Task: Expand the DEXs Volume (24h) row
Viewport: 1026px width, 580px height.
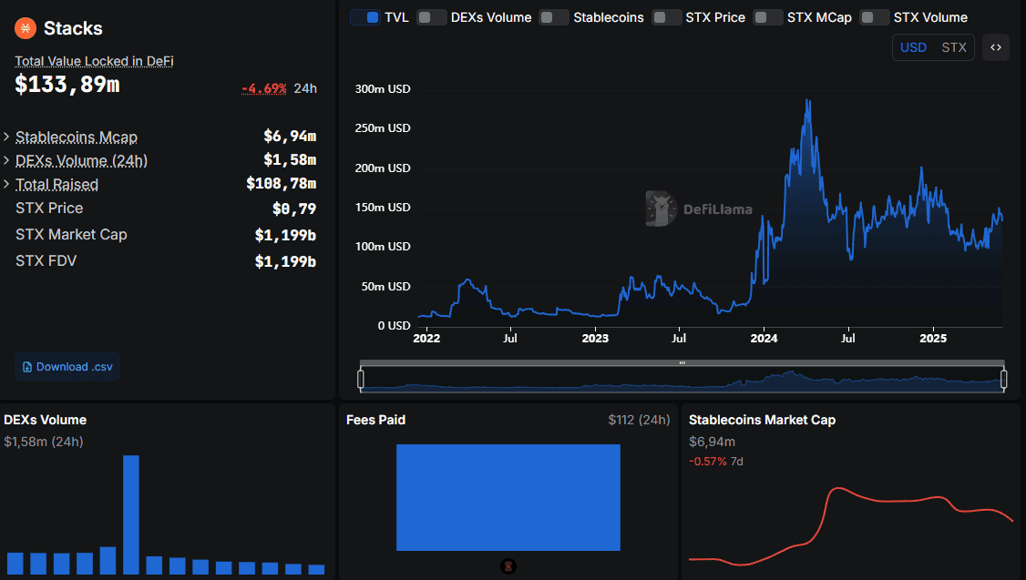Action: pos(6,160)
